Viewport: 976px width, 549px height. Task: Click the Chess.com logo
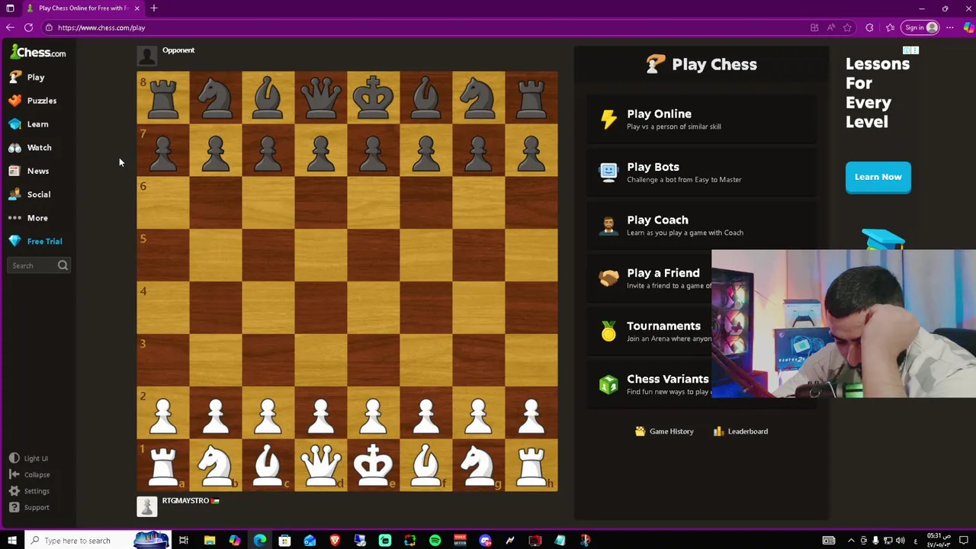(38, 53)
